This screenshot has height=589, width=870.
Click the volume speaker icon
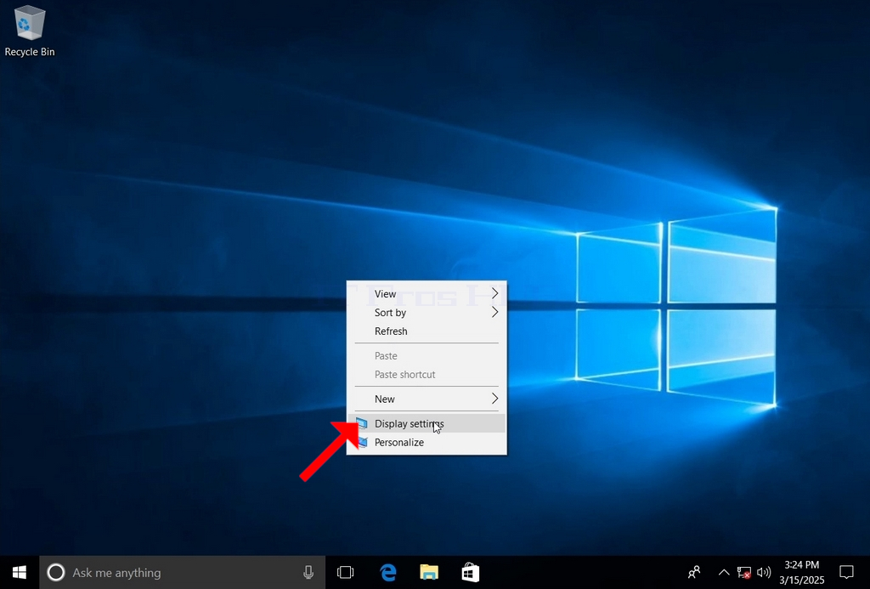(764, 572)
